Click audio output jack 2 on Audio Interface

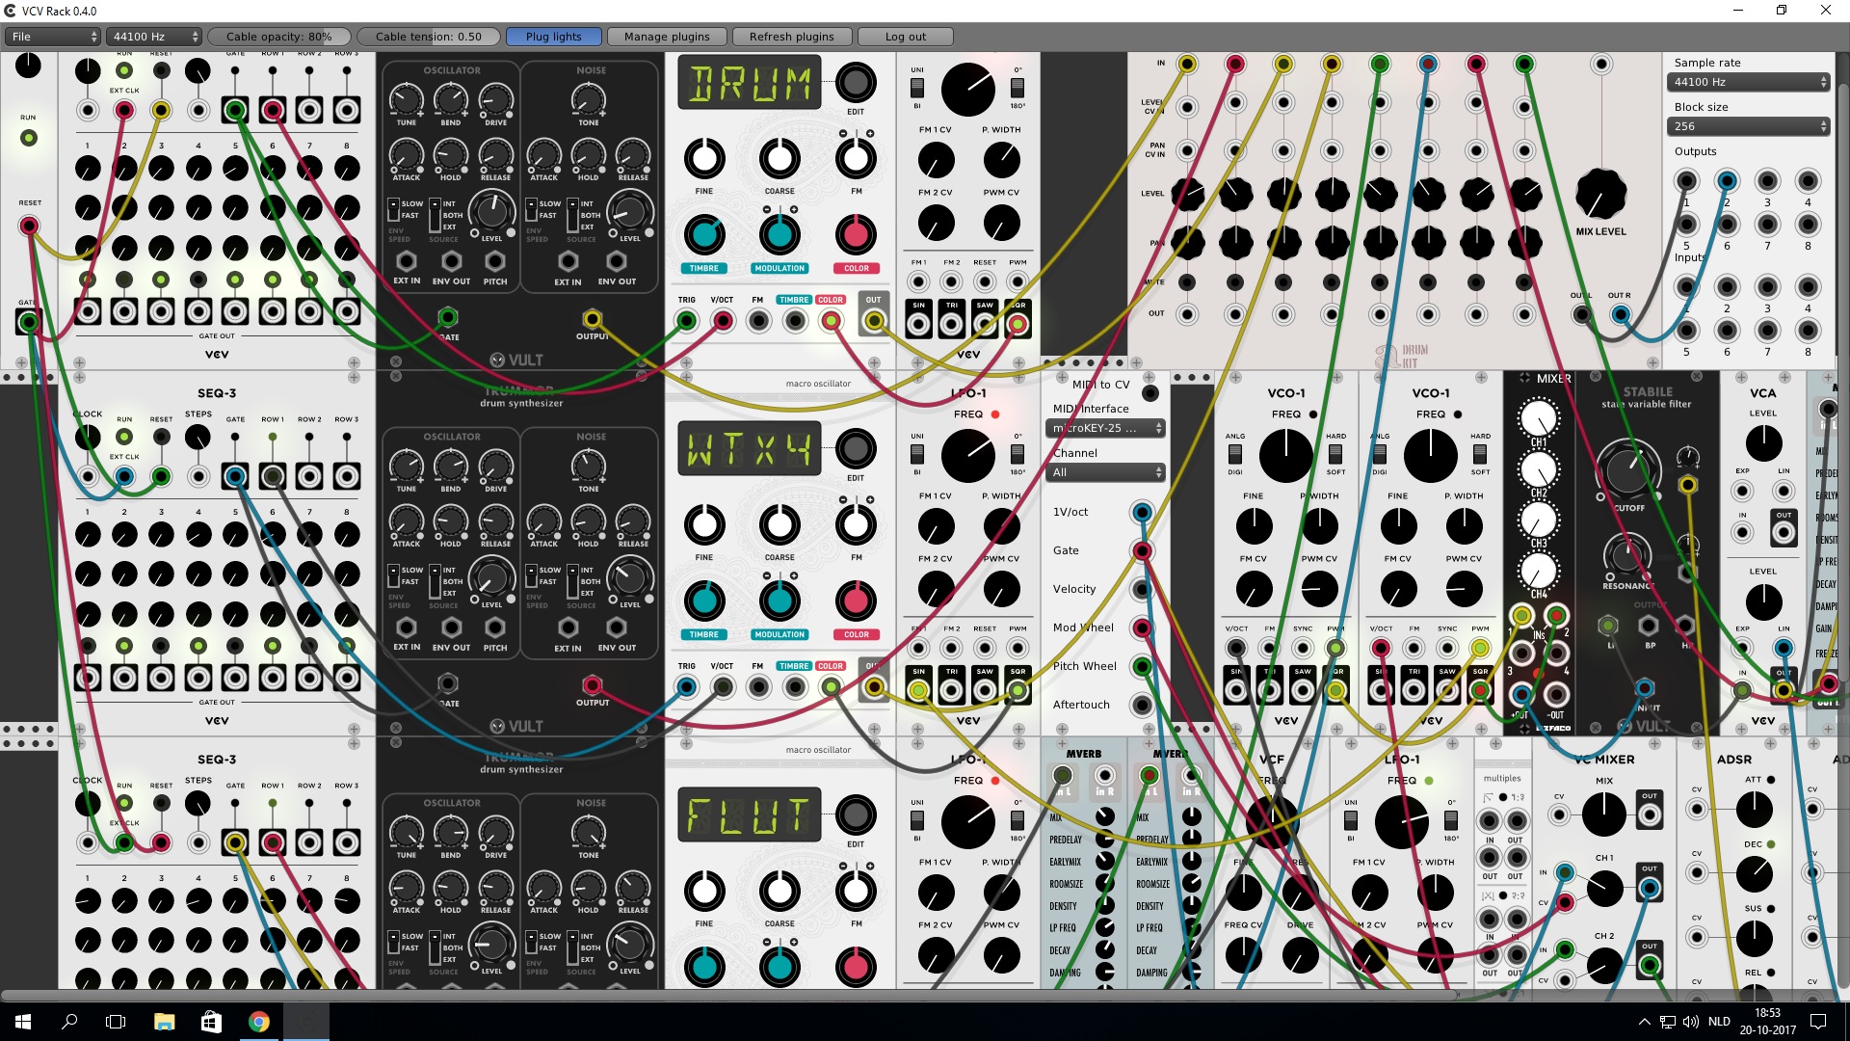pos(1727,180)
